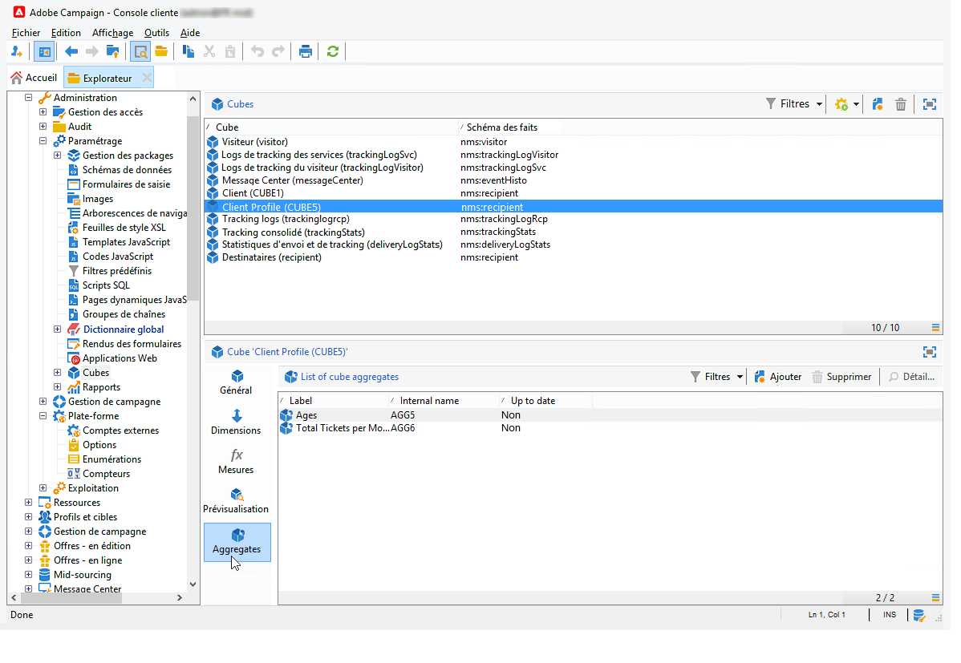Sort by the Schéma des faits column header
Image resolution: width=961 pixels, height=663 pixels.
(x=501, y=127)
